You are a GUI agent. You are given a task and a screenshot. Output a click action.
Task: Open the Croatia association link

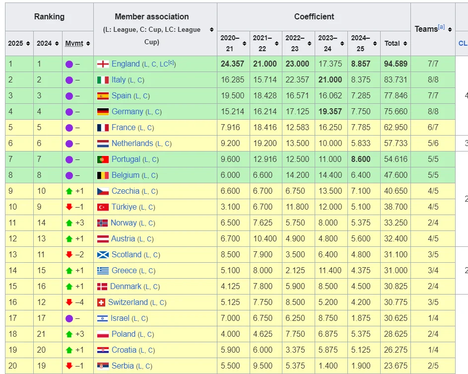124,350
